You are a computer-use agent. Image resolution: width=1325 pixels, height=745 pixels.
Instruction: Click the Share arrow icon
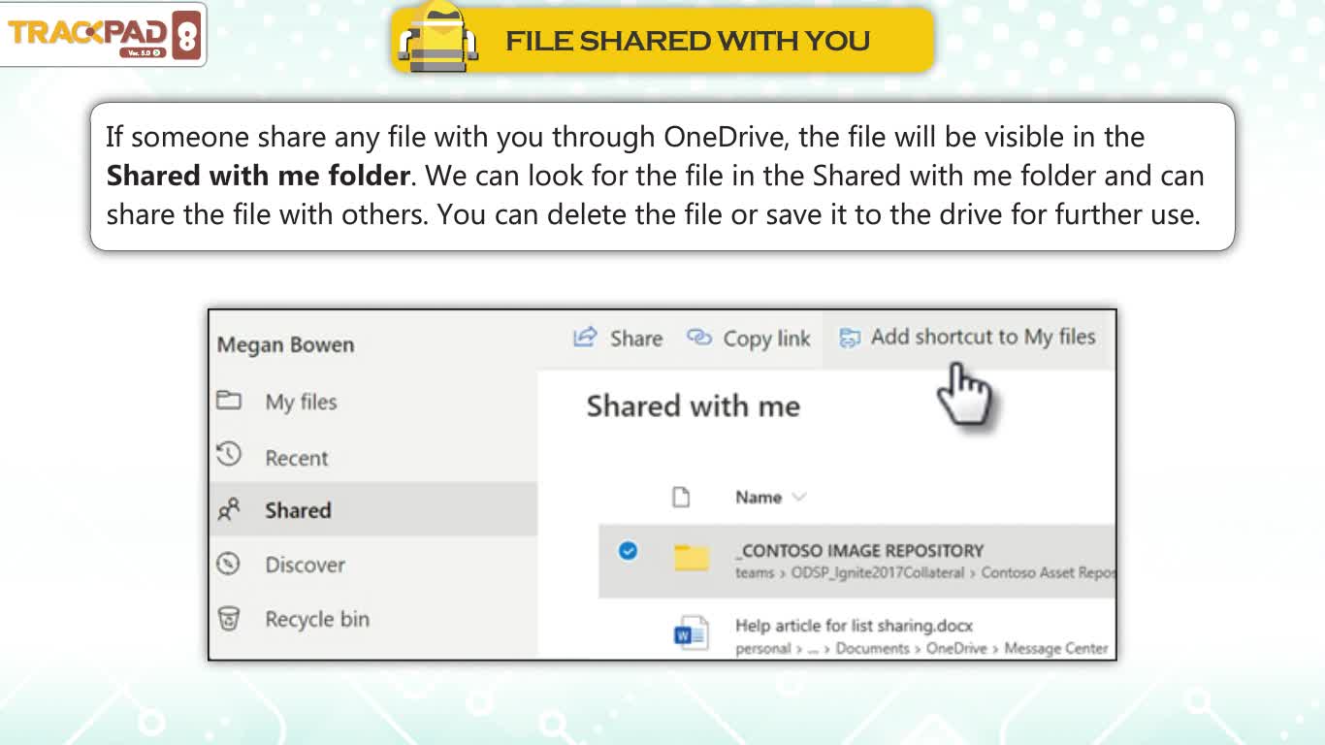click(584, 338)
